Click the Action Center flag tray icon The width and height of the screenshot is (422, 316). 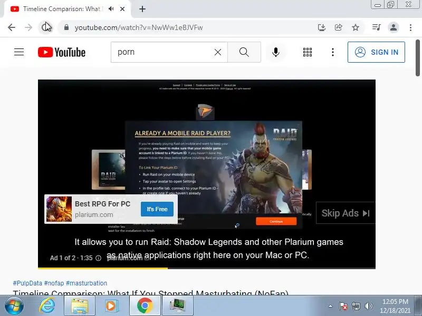[343, 306]
